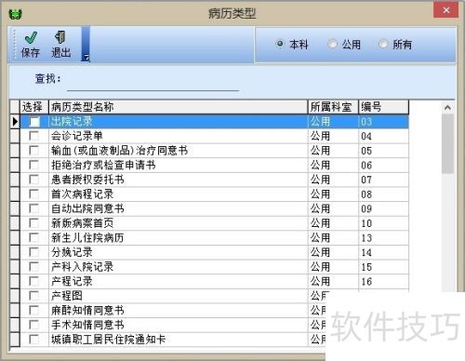Click the 病历类型名称 column header
This screenshot has height=361, width=465.
179,107
